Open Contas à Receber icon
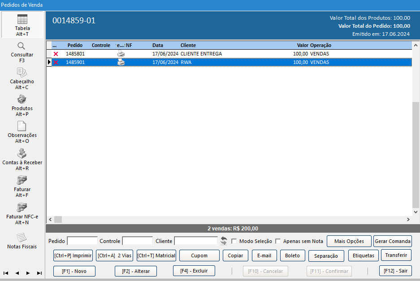420x281 pixels. (x=22, y=153)
